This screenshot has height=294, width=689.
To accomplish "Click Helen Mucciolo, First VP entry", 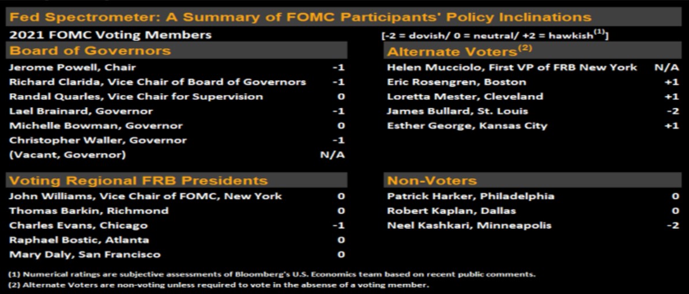I will click(512, 67).
